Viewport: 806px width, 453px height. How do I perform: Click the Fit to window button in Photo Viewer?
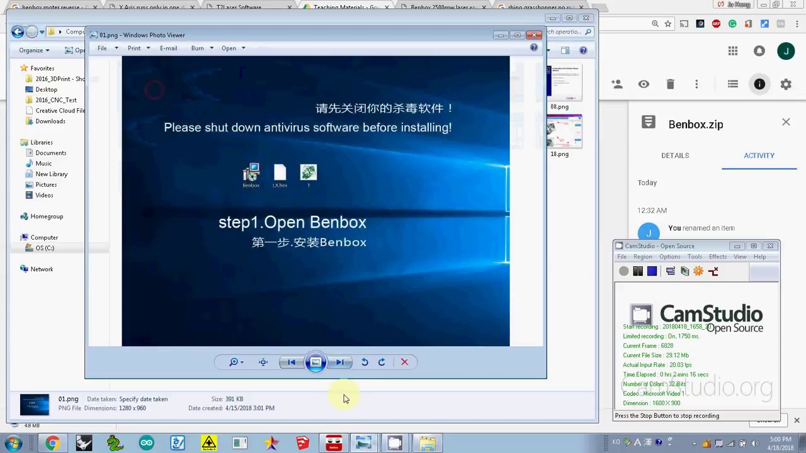click(x=263, y=362)
